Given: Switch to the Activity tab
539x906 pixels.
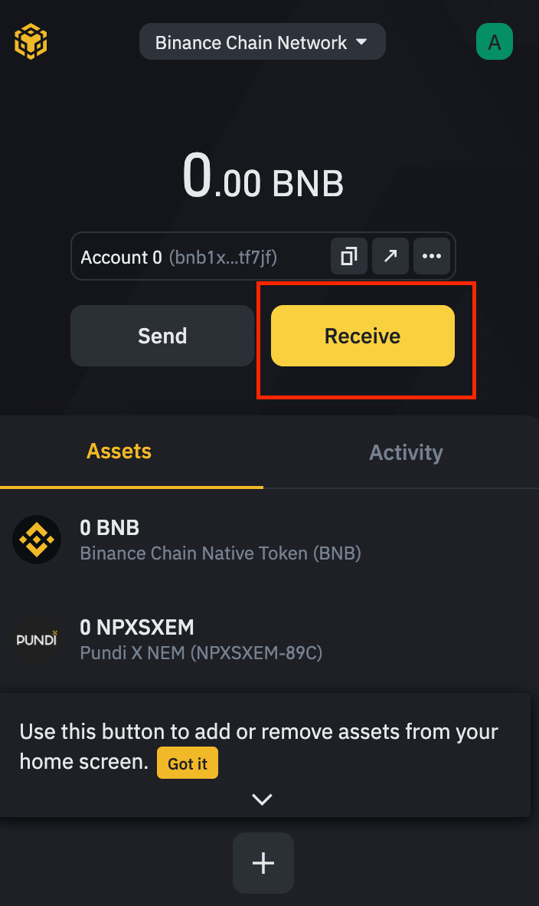Looking at the screenshot, I should [x=407, y=452].
